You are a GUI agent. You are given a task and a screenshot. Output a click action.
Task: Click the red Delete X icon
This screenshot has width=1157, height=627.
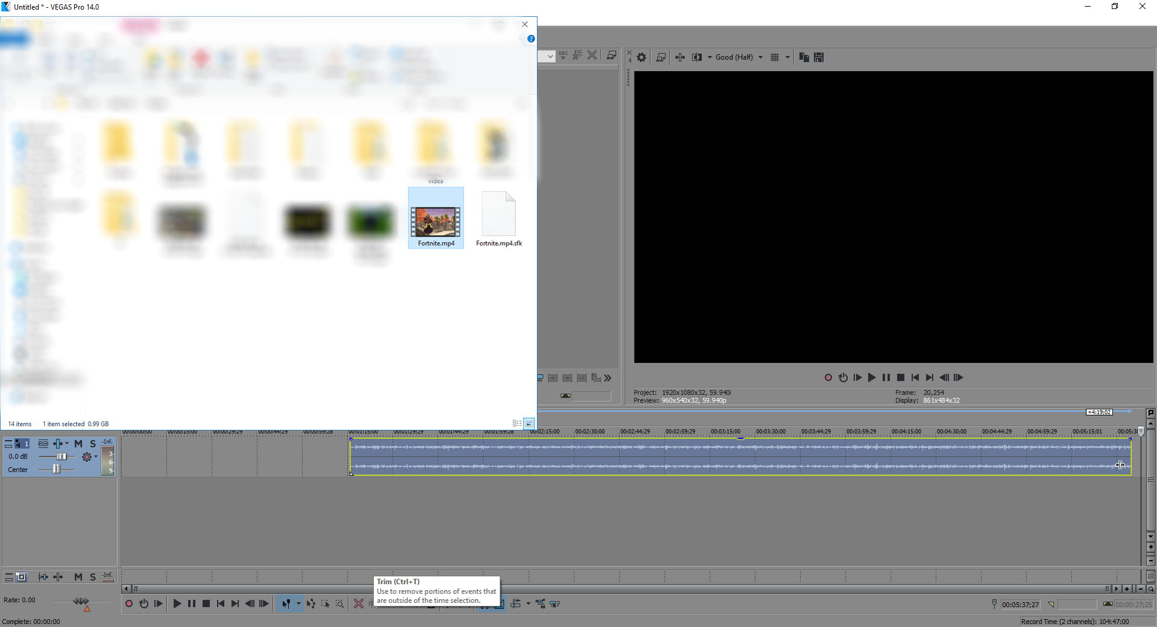(x=359, y=603)
